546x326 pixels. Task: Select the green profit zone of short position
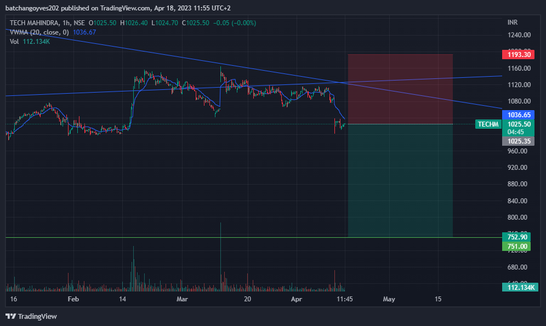400,181
